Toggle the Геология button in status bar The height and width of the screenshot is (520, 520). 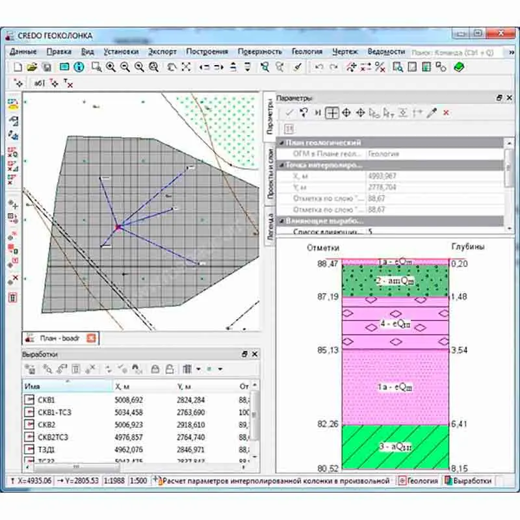417,481
